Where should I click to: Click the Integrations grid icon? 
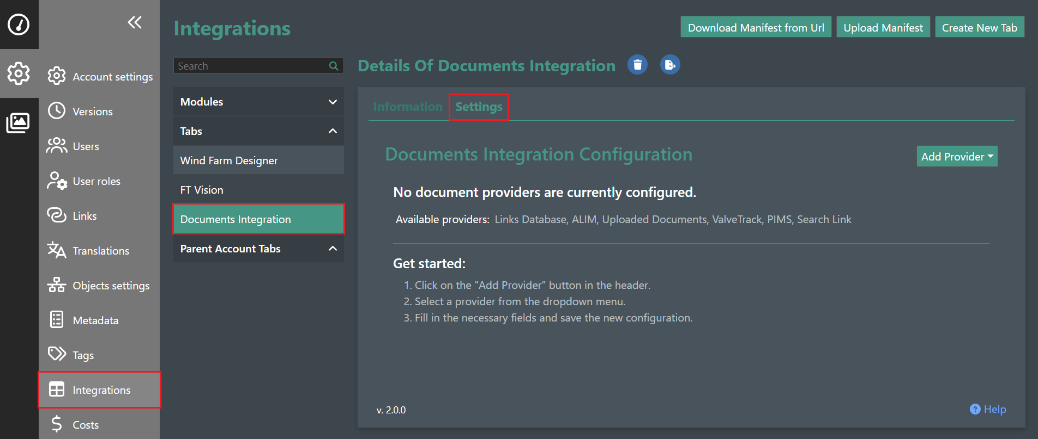coord(57,389)
